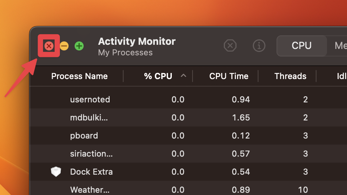
Task: Maximize window with the green button
Action: click(x=79, y=46)
